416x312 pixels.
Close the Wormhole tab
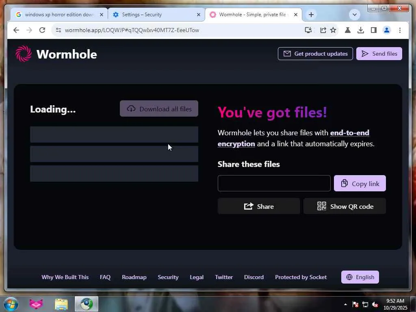296,15
